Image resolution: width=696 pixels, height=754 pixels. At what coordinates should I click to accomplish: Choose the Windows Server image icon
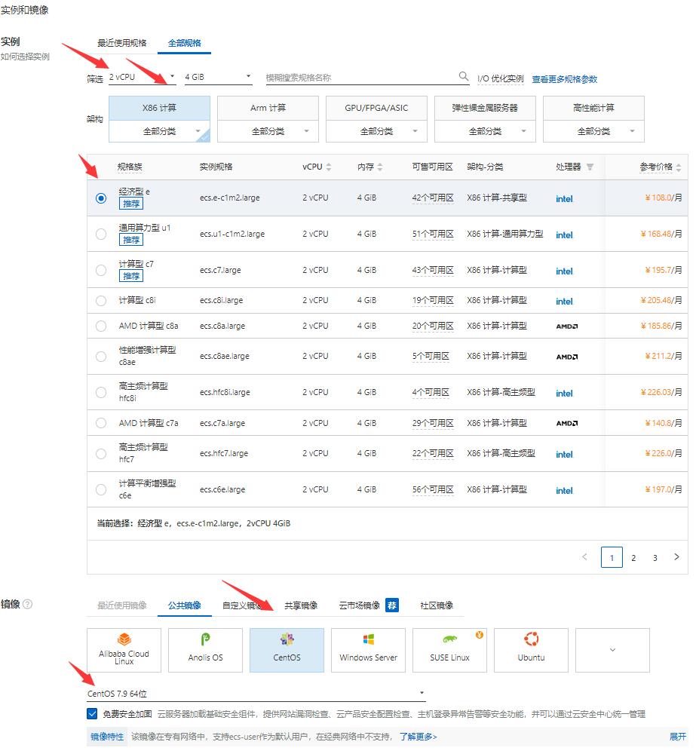(368, 650)
